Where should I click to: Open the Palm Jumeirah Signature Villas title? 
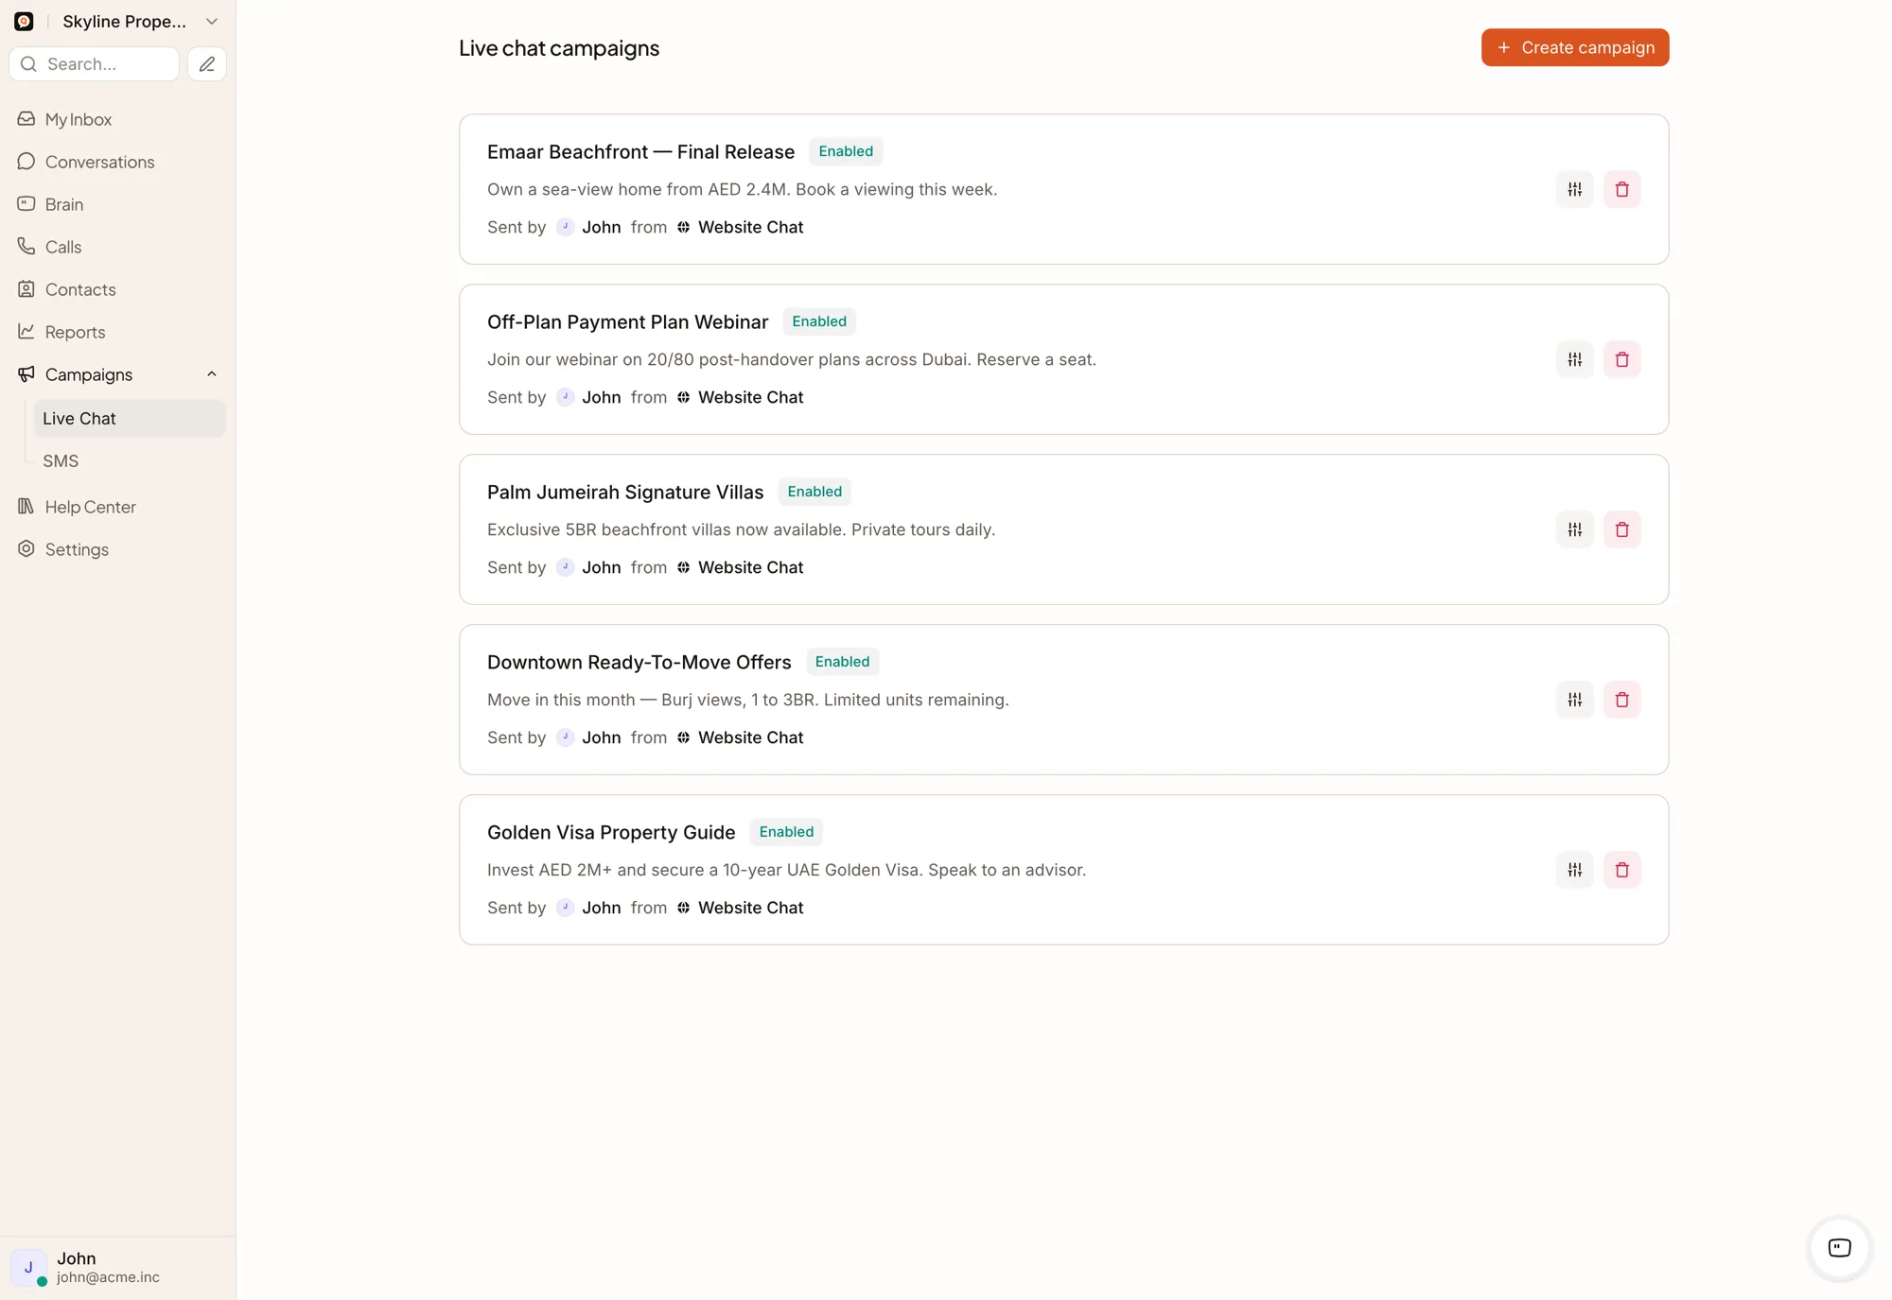(x=625, y=492)
